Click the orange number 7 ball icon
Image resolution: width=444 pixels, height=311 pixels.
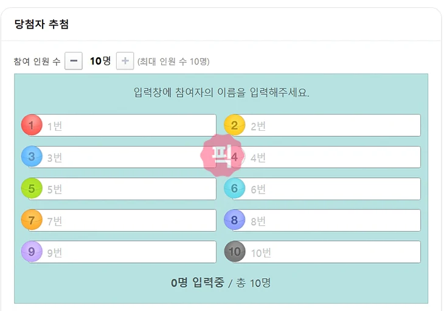click(x=32, y=220)
